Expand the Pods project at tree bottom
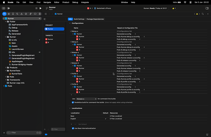Viewport: 211px width, 137px height. click(4, 86)
